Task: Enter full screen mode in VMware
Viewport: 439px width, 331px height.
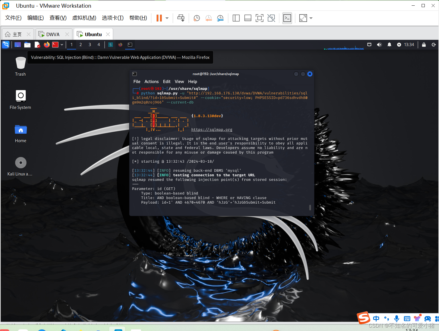Action: 259,18
